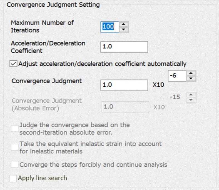Viewport: 219px width, 190px height.
Task: Click the Acceleration/Deceleration Coefficient input box
Action: coord(124,47)
